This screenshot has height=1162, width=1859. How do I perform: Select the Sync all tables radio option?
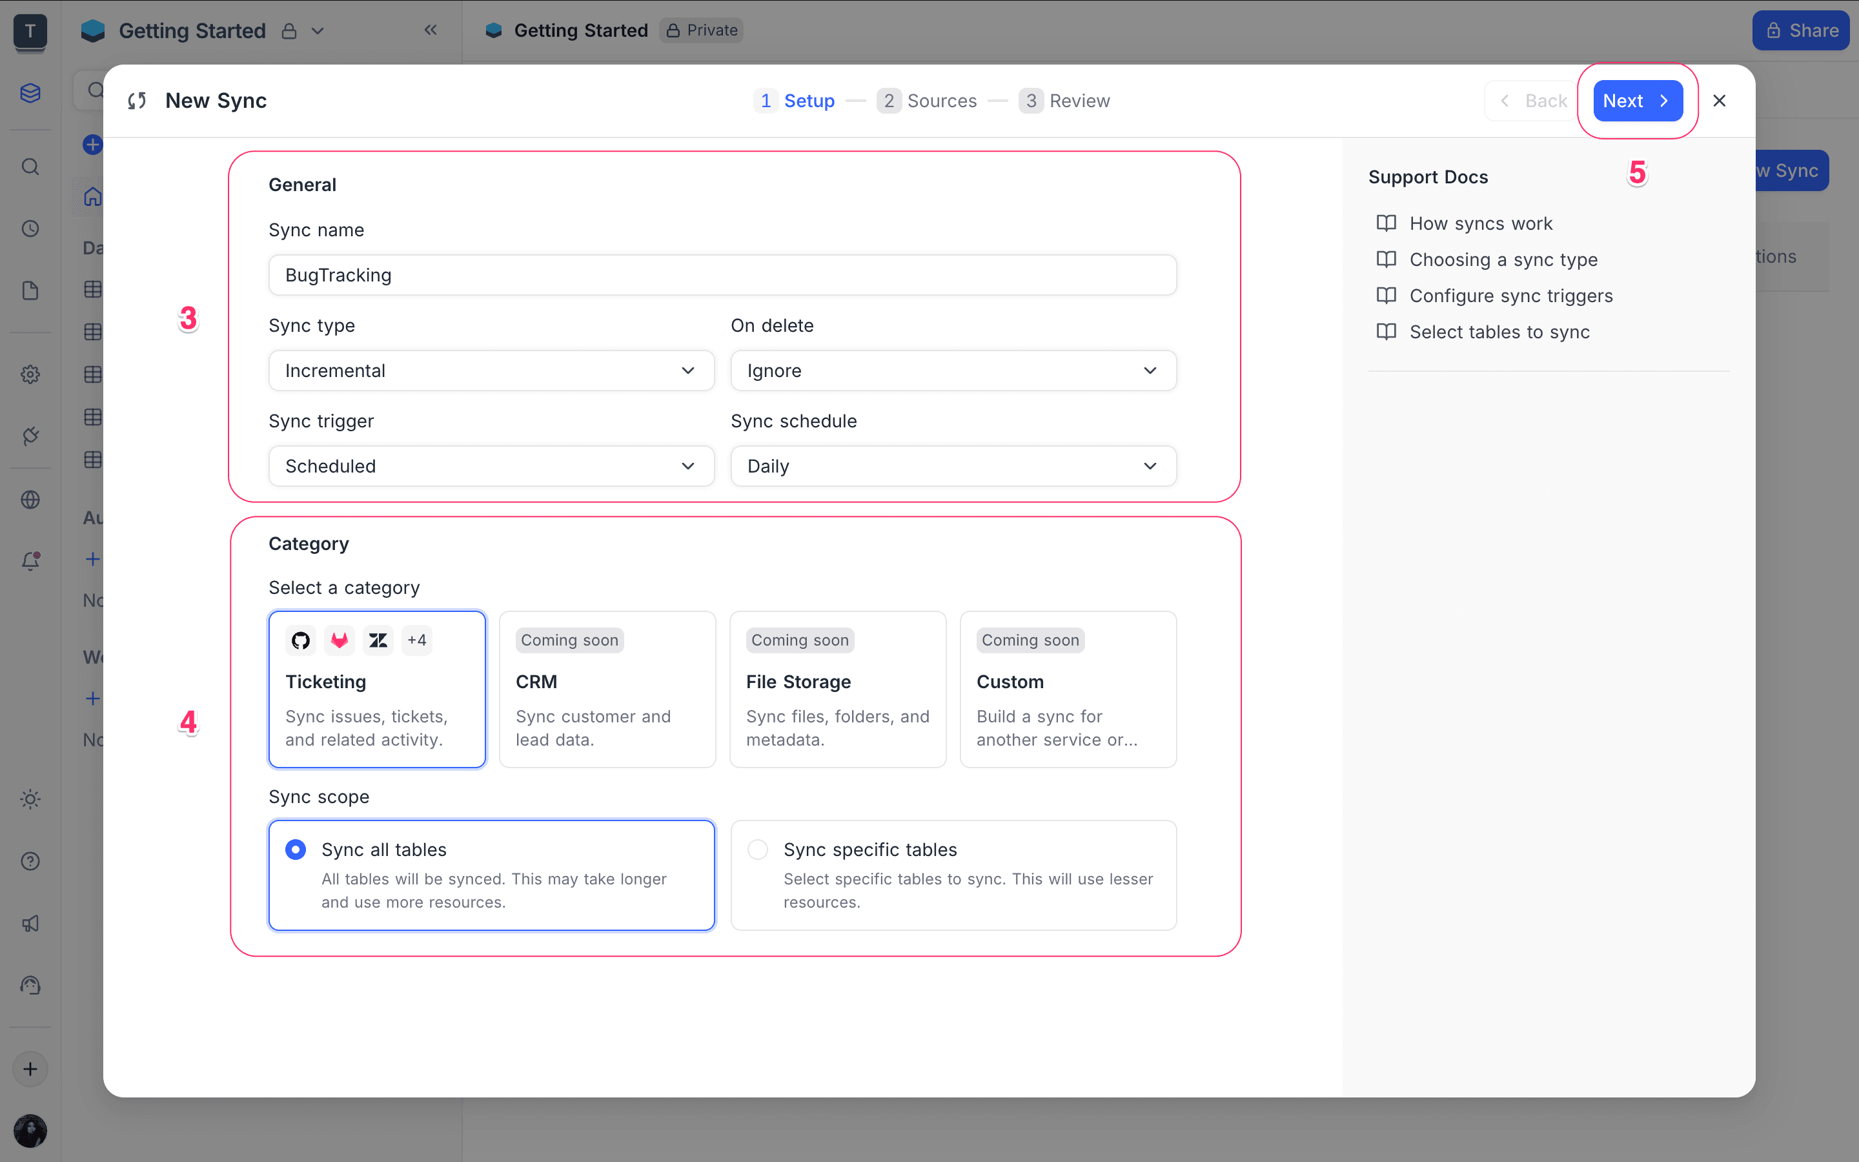296,849
